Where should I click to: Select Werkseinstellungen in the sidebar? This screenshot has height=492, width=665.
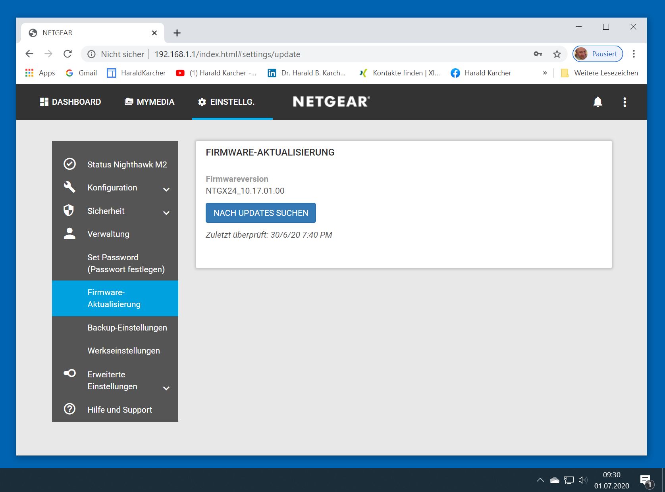(x=123, y=351)
